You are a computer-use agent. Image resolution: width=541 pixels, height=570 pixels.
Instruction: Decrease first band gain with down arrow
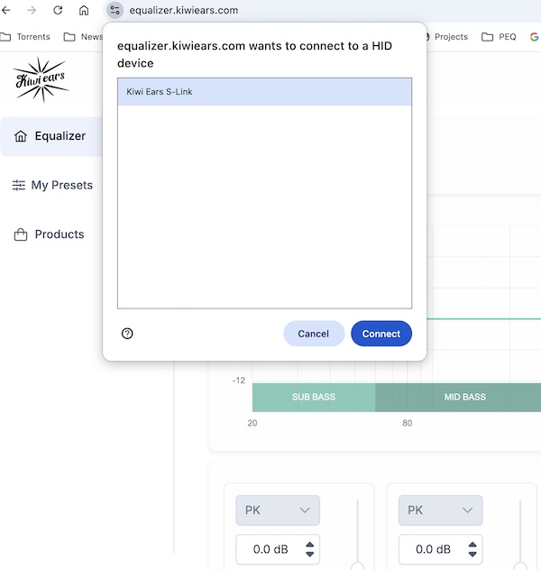tap(310, 554)
